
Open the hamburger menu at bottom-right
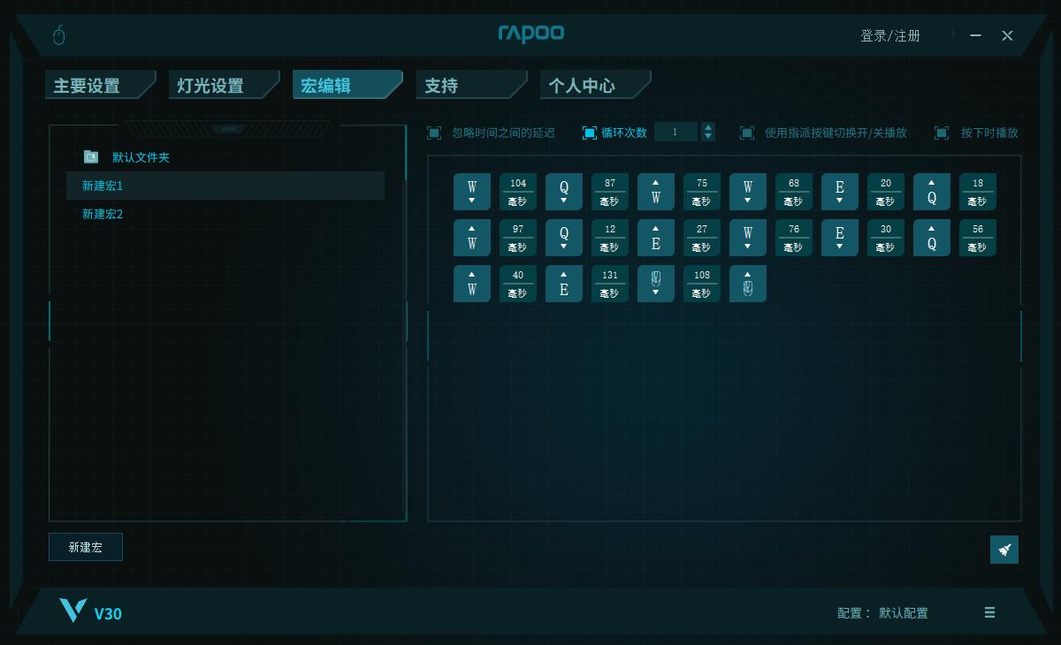click(x=989, y=612)
